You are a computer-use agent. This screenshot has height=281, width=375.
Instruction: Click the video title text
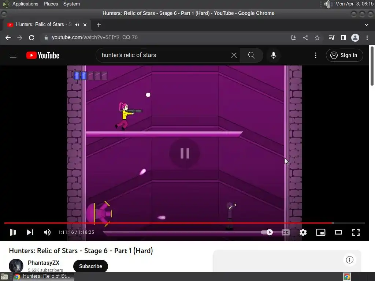(81, 251)
